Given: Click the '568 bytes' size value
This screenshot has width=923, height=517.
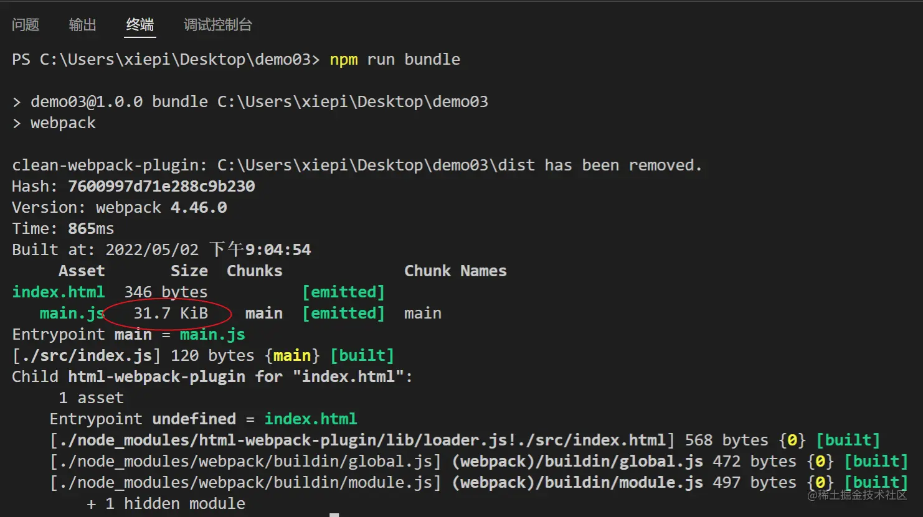Looking at the screenshot, I should (727, 440).
